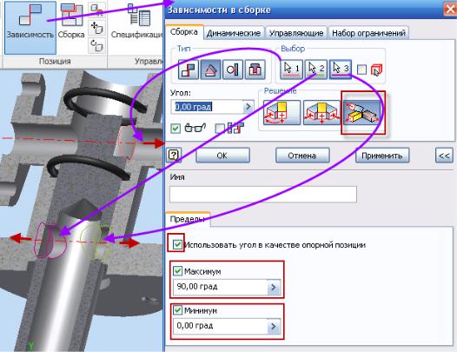Collapse dialog with the << button
The image size is (457, 352).
(444, 156)
